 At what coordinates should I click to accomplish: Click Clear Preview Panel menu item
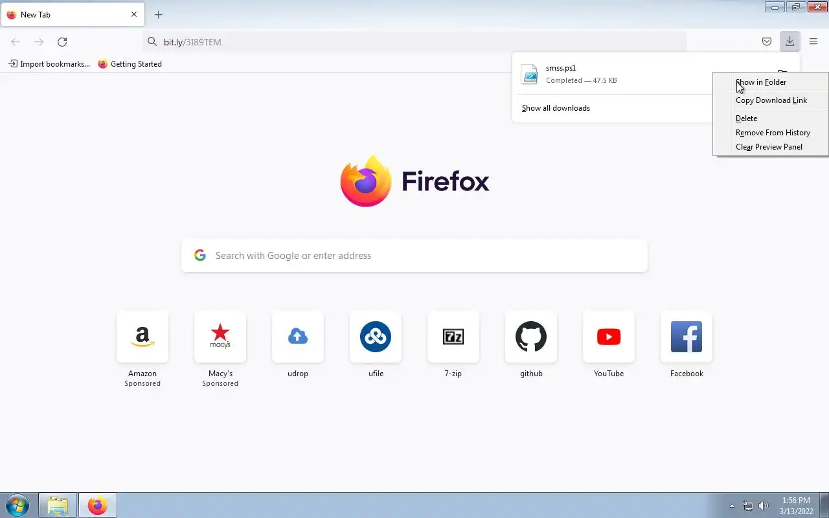click(x=770, y=147)
